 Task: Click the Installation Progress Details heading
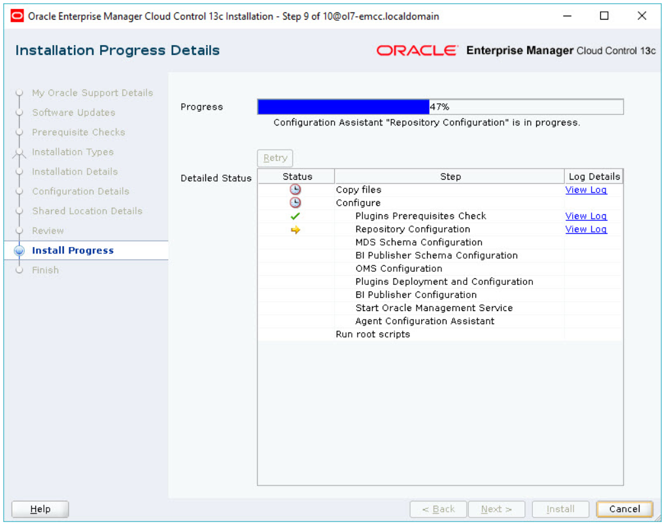click(118, 50)
